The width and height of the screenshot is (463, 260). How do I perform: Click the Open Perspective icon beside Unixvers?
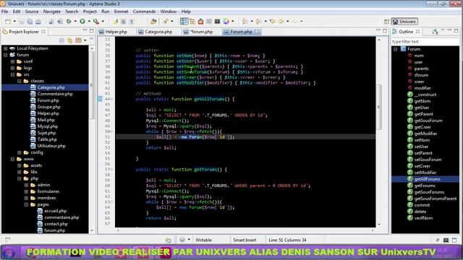coord(386,22)
